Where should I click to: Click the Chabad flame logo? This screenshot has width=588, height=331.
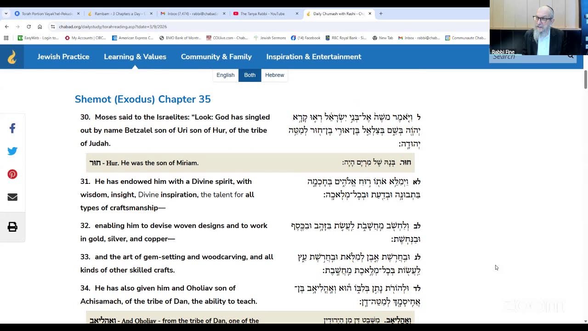(x=12, y=57)
